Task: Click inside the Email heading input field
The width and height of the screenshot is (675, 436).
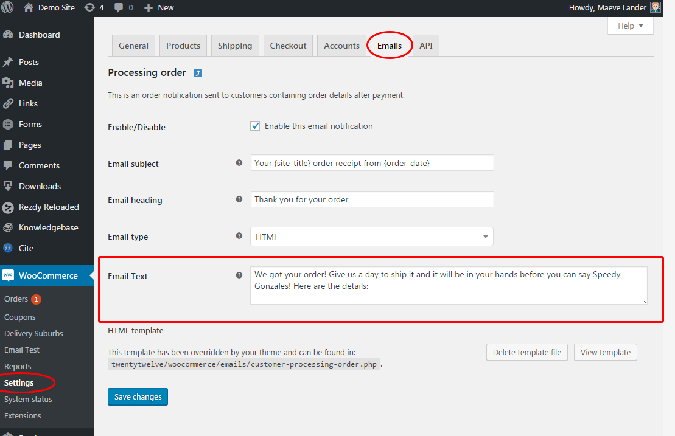Action: (x=371, y=200)
